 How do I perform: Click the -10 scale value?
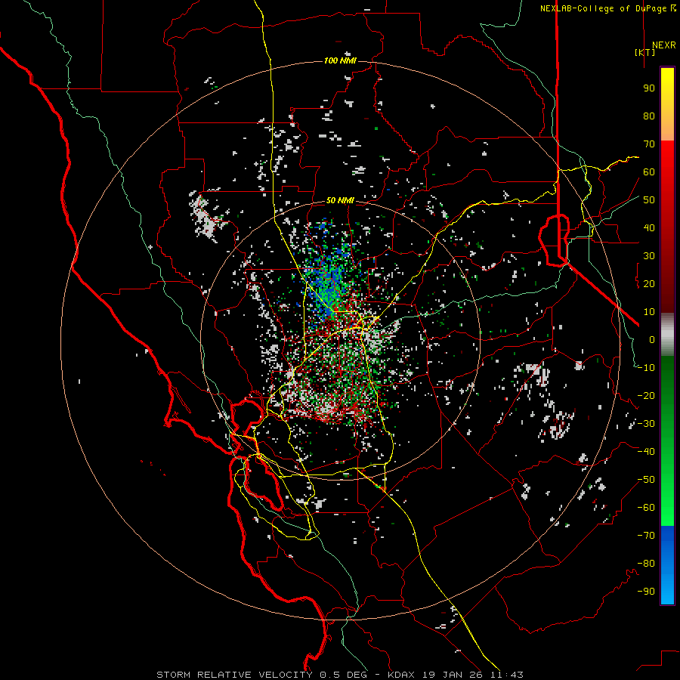click(x=646, y=368)
